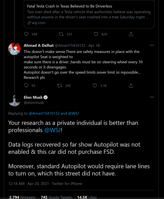Open @WSJ mention in Replying to line

coord(73,113)
